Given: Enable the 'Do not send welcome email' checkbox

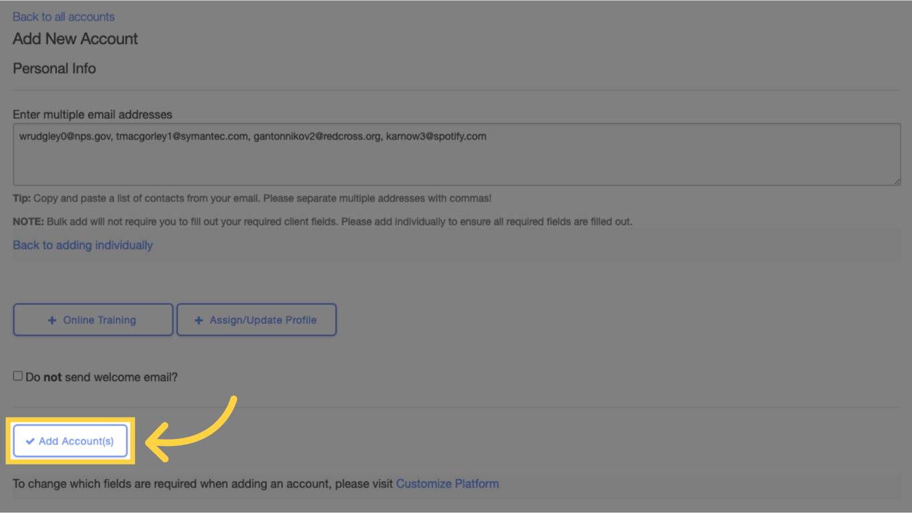Looking at the screenshot, I should (17, 375).
